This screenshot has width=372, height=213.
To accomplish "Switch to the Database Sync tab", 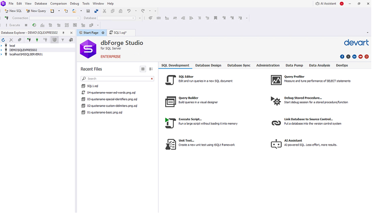I will pyautogui.click(x=239, y=66).
